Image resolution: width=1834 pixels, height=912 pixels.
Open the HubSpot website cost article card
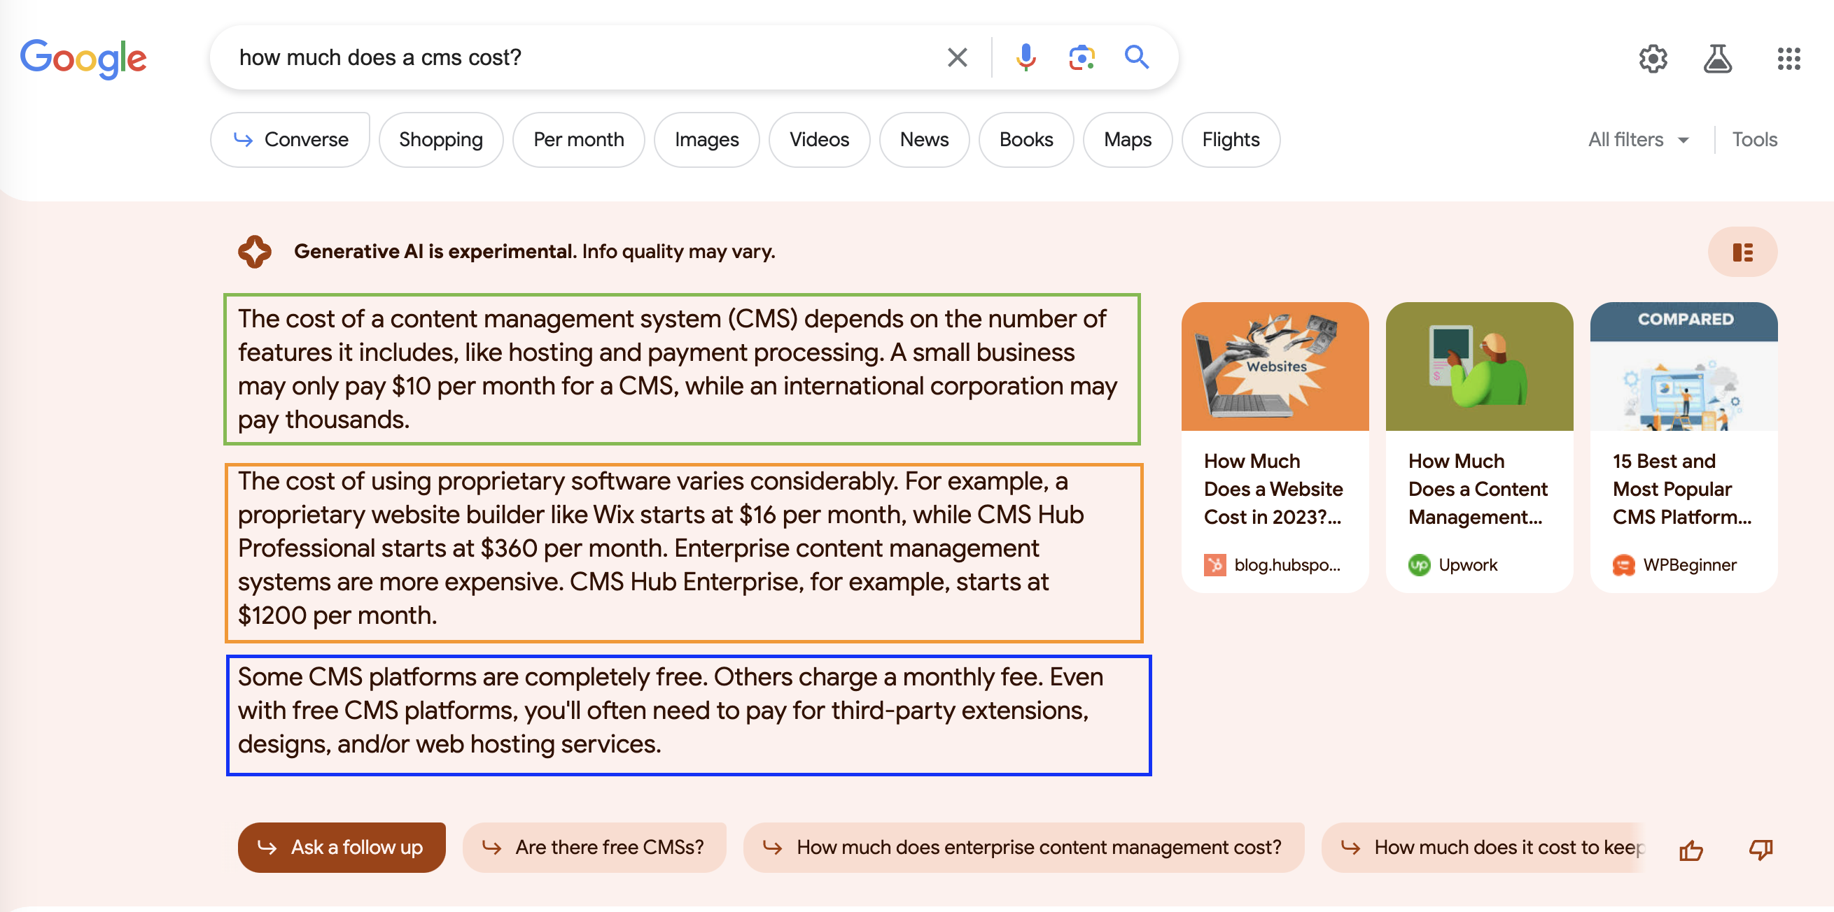coord(1275,447)
